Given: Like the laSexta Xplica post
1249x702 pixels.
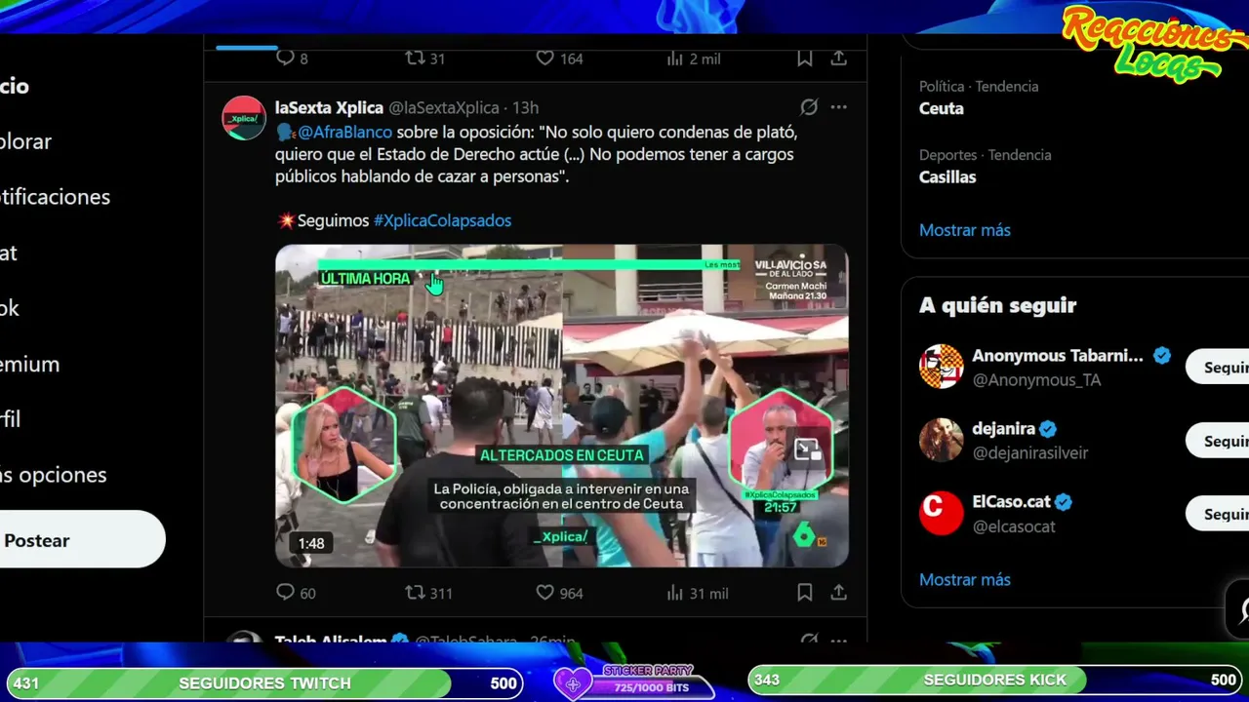Looking at the screenshot, I should coord(545,592).
